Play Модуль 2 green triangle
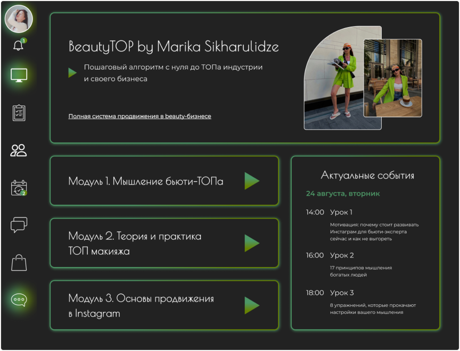The height and width of the screenshot is (351, 460). 252,243
